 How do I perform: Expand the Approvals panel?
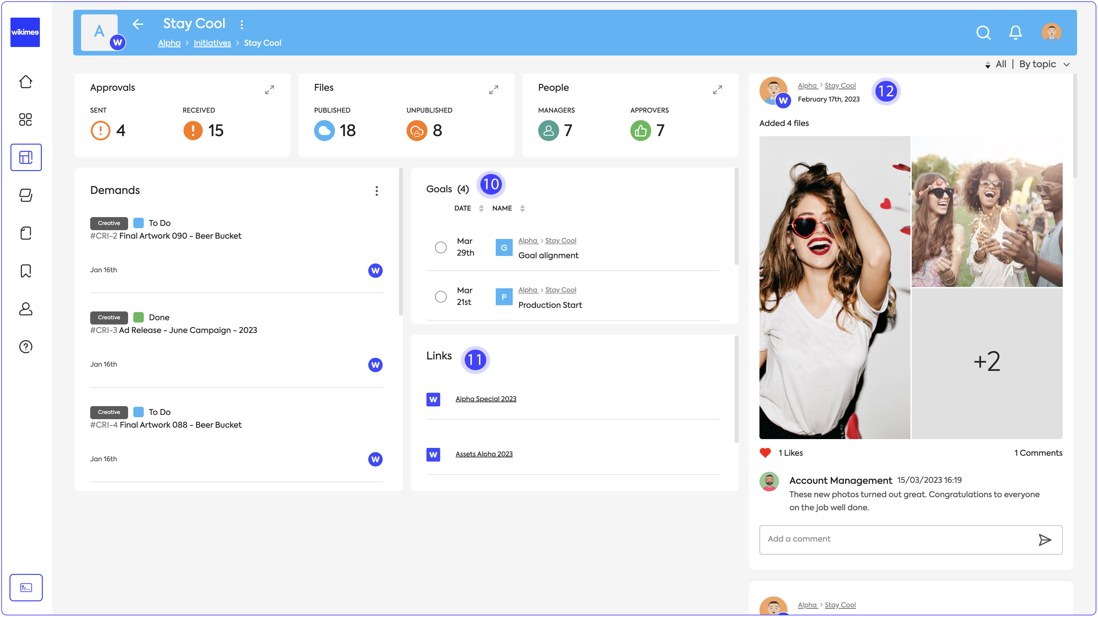(269, 90)
